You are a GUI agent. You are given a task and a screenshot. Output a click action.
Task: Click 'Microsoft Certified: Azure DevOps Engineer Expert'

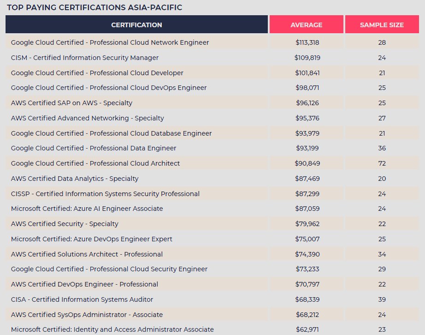(x=91, y=239)
